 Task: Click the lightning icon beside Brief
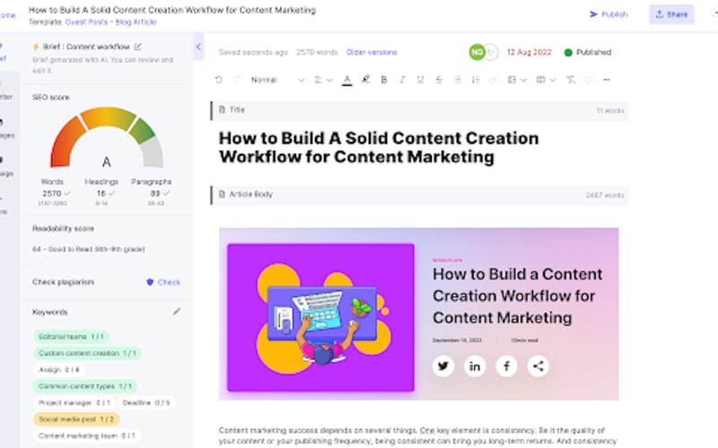click(36, 47)
